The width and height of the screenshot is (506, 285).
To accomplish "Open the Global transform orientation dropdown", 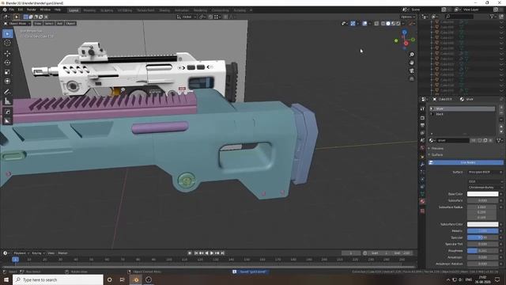I will (187, 17).
